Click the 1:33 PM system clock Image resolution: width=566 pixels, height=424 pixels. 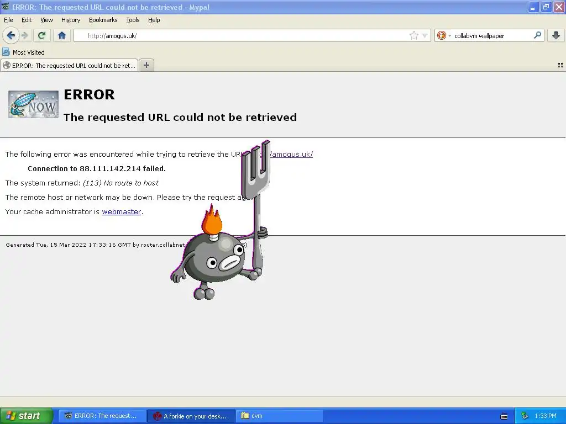546,416
